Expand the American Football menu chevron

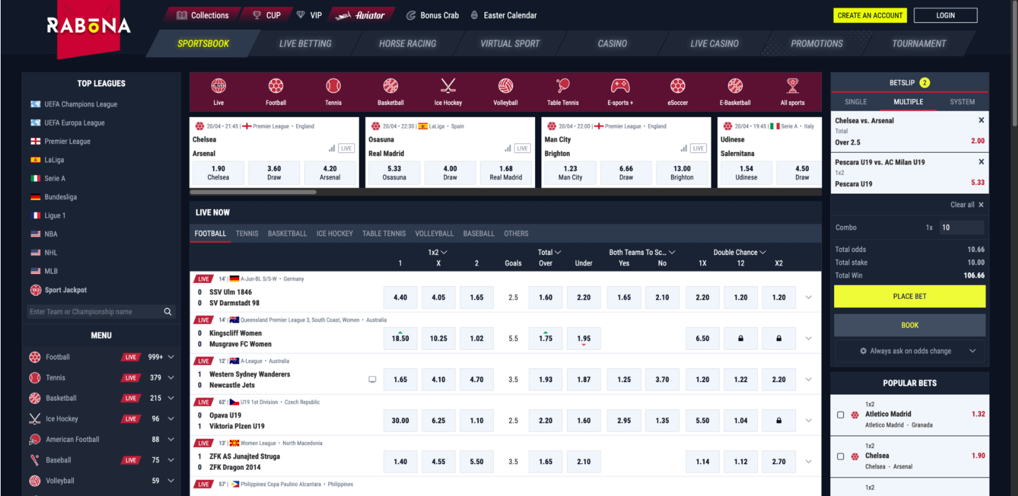point(171,439)
